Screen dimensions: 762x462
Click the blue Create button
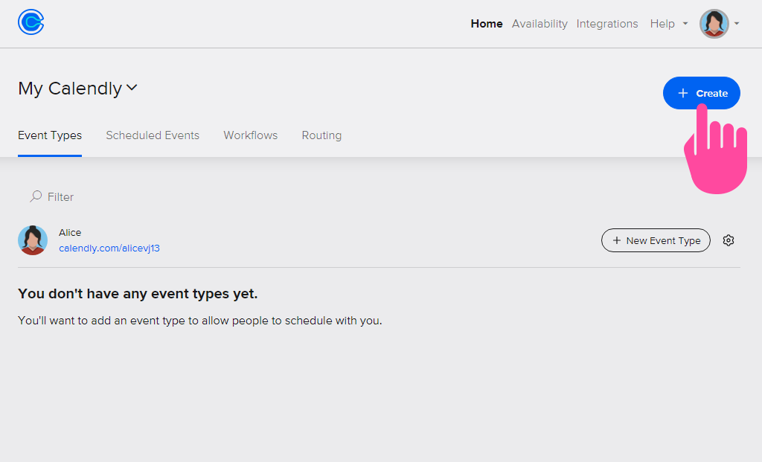[701, 93]
